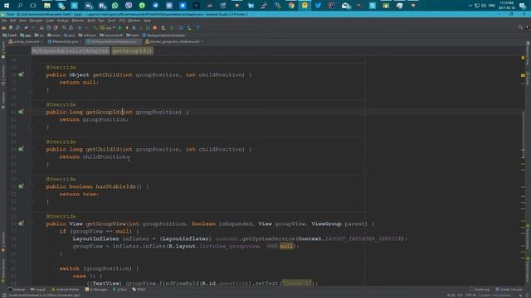The height and width of the screenshot is (298, 531).
Task: Click the Find magnifier toolbar icon
Action: click(x=64, y=27)
